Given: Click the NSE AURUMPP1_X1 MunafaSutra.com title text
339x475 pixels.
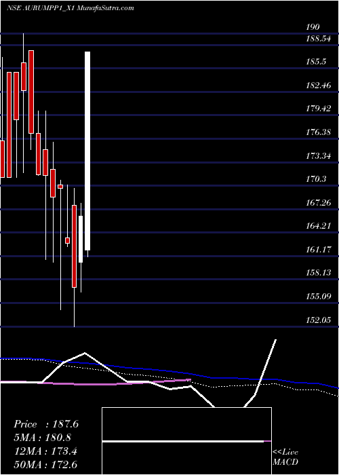Looking at the screenshot, I should pyautogui.click(x=70, y=8).
